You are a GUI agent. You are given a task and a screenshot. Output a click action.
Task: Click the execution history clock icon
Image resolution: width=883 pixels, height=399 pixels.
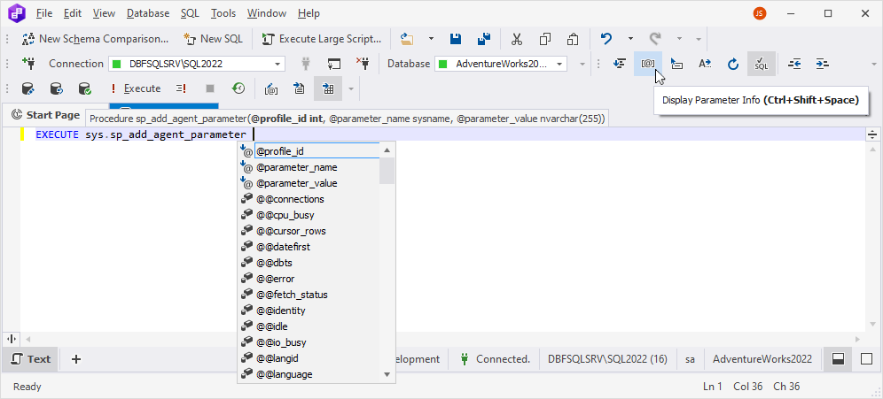[x=238, y=88]
